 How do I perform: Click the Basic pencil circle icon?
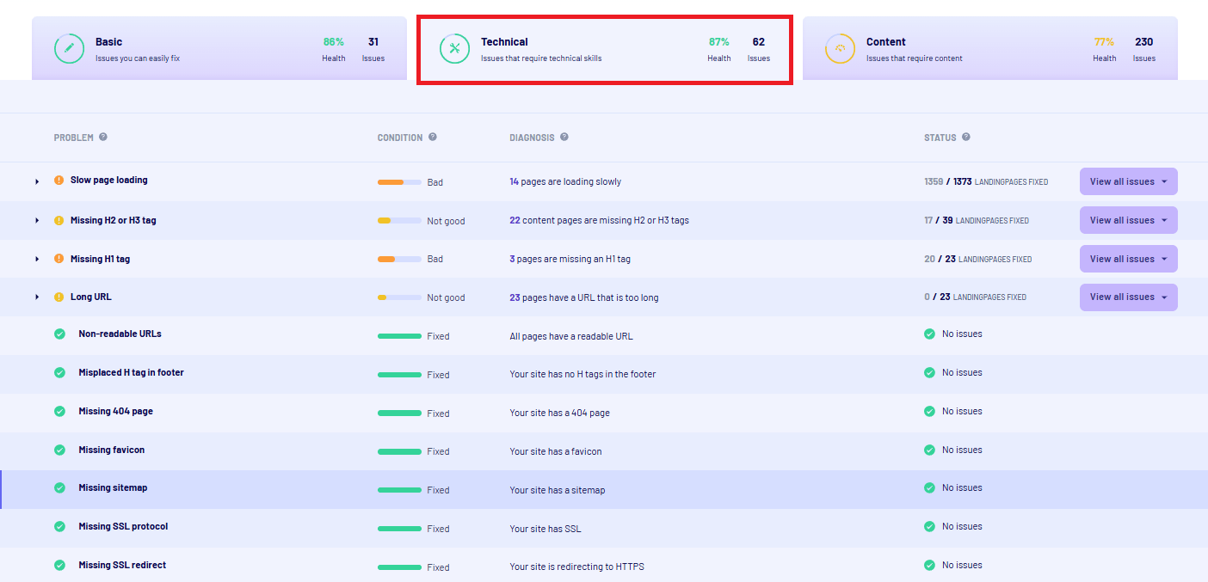click(69, 48)
